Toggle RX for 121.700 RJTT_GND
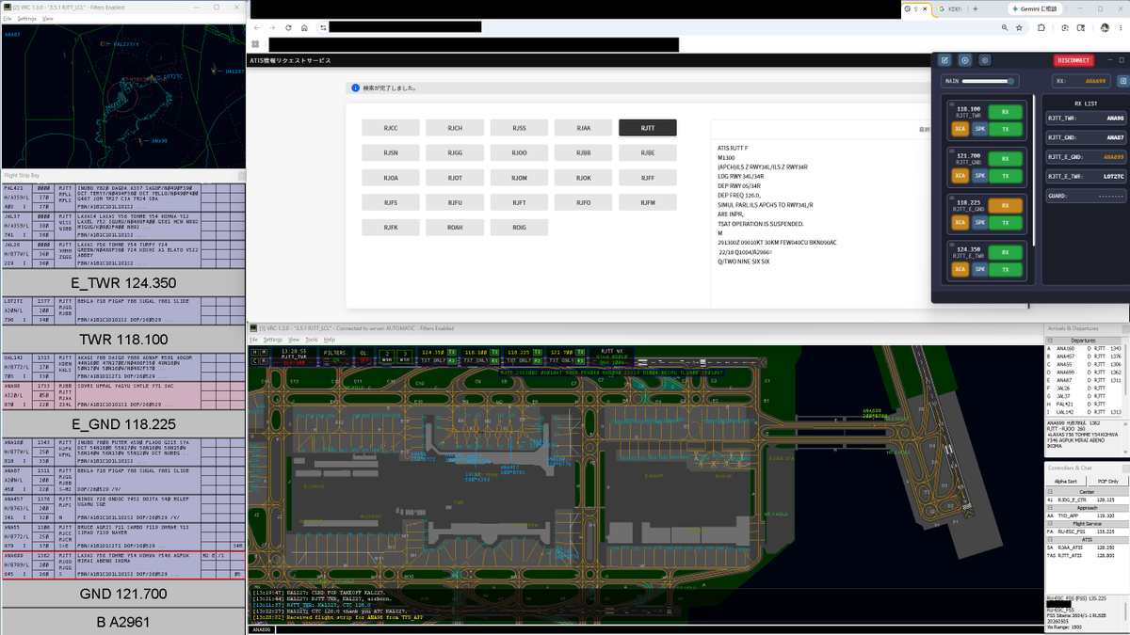The width and height of the screenshot is (1130, 635). click(1006, 158)
